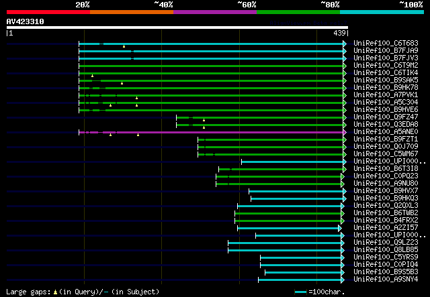Screen dimensions: 430x297
Task: Select the green alignment bar for B9HK78
Action: click(211, 88)
